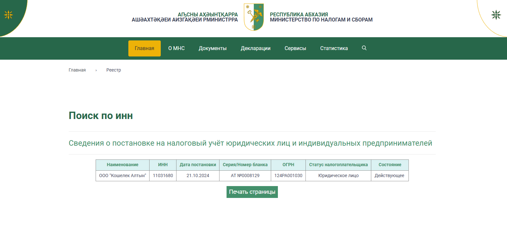The width and height of the screenshot is (507, 239).
Task: Select the ООО "Кошелек Алтын" name cell
Action: (x=123, y=176)
